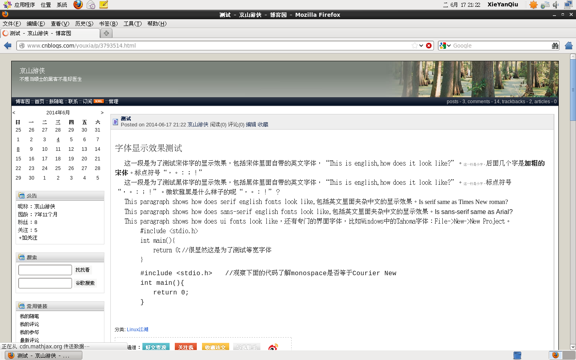576x360 pixels.
Task: Open a new tab with the plus button
Action: pos(106,33)
